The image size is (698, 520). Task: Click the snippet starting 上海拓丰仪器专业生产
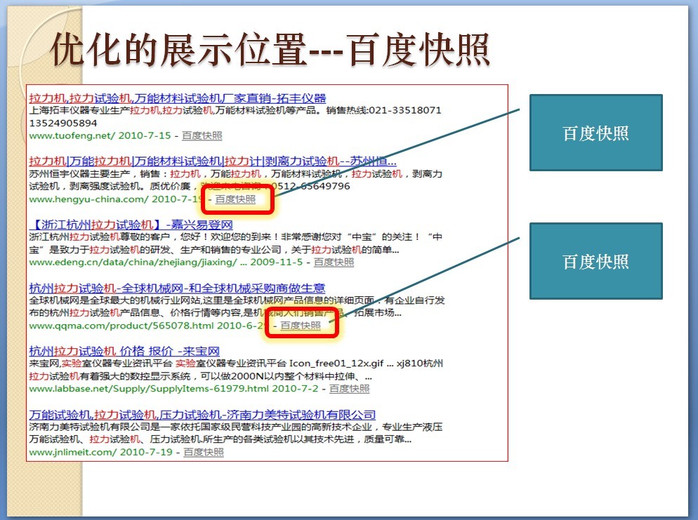tap(235, 116)
